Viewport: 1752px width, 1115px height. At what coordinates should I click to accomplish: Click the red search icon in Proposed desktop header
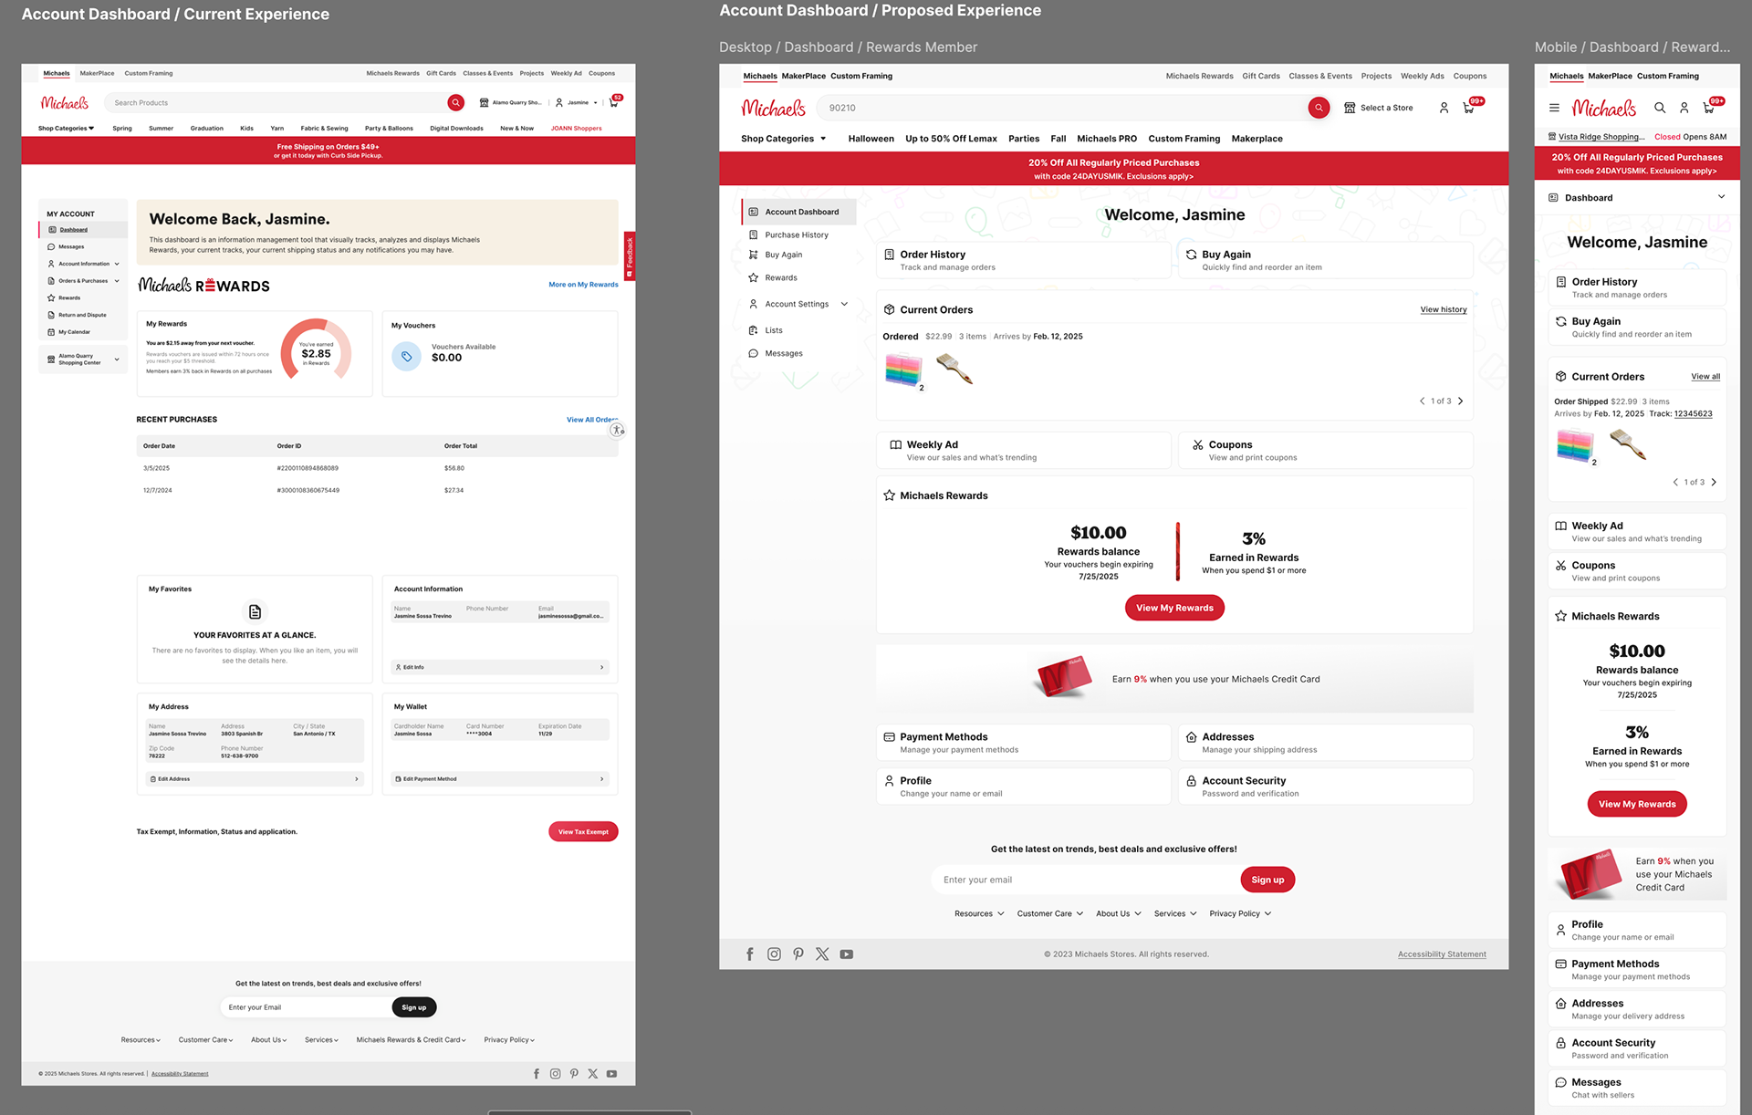[1319, 108]
